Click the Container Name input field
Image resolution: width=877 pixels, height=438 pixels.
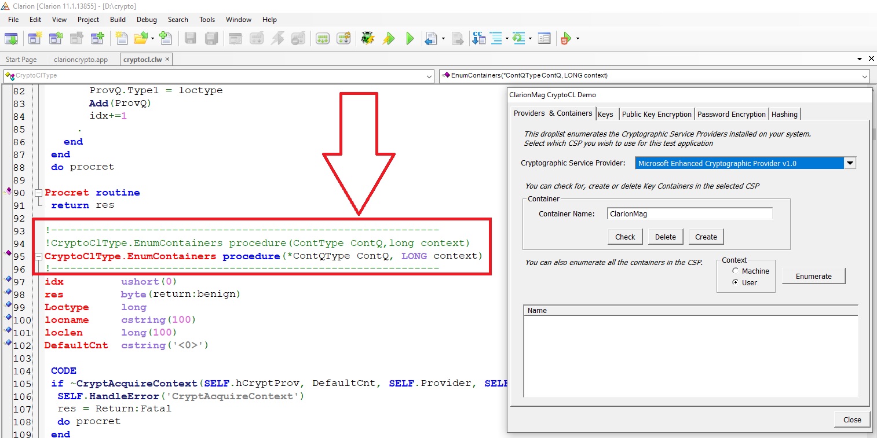pyautogui.click(x=689, y=214)
